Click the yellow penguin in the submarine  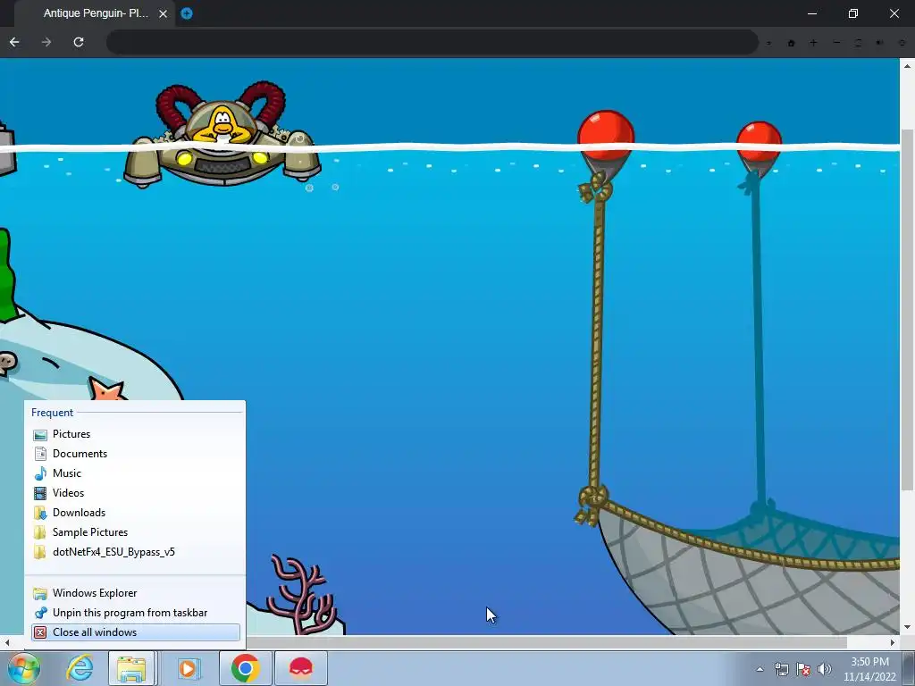pos(222,124)
